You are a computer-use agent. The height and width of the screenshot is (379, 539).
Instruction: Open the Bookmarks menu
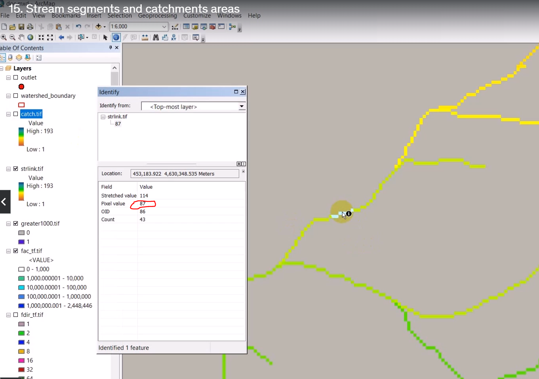[x=66, y=16]
